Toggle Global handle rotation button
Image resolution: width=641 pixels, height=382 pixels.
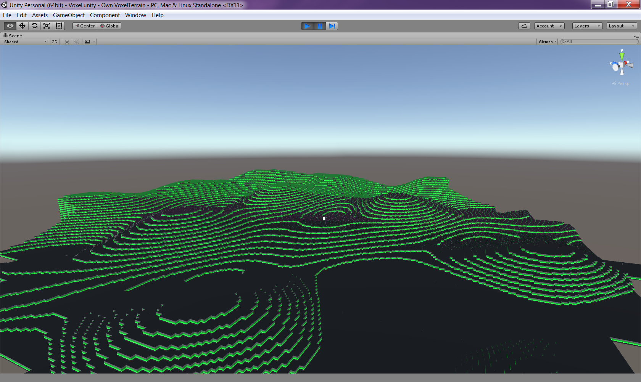pos(110,26)
